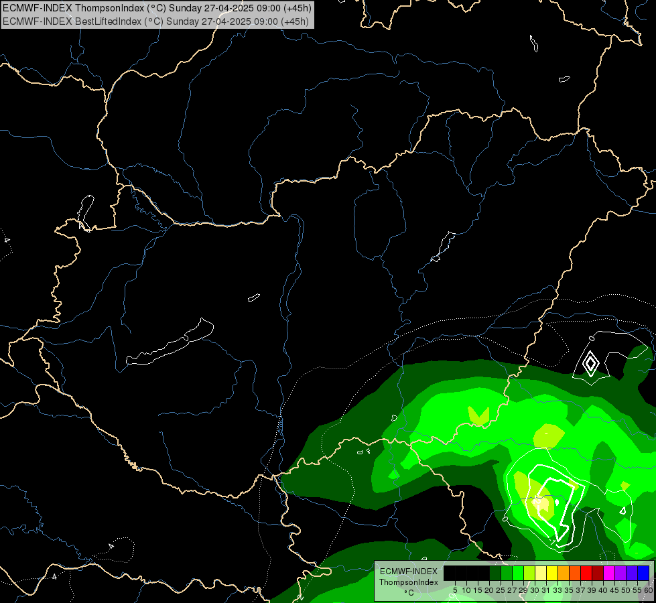Click the red-orange 35-37 legend swatch

pyautogui.click(x=575, y=574)
